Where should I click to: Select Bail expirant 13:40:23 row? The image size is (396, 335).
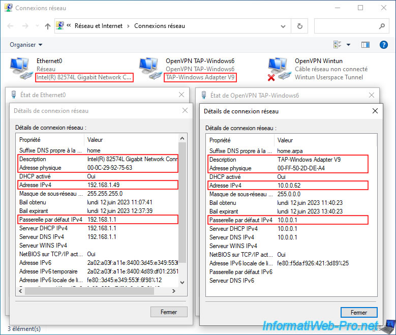point(288,211)
